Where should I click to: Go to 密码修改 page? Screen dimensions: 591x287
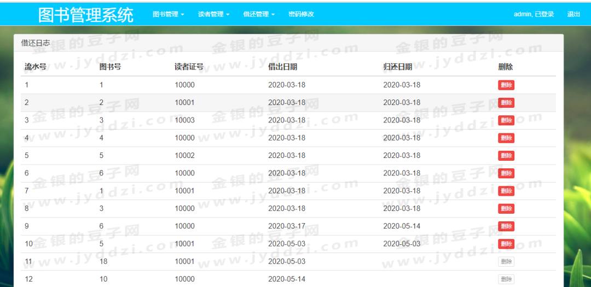click(x=301, y=14)
